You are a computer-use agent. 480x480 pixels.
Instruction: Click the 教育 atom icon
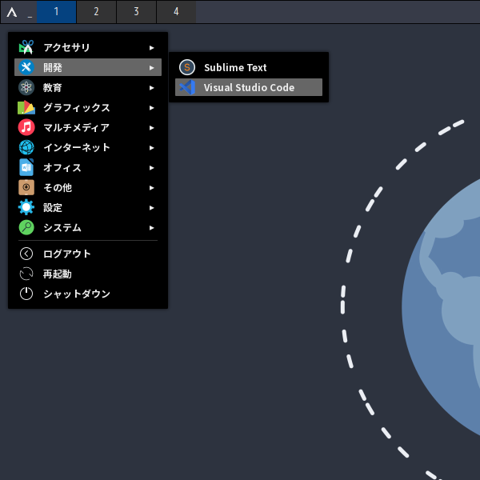pos(26,88)
